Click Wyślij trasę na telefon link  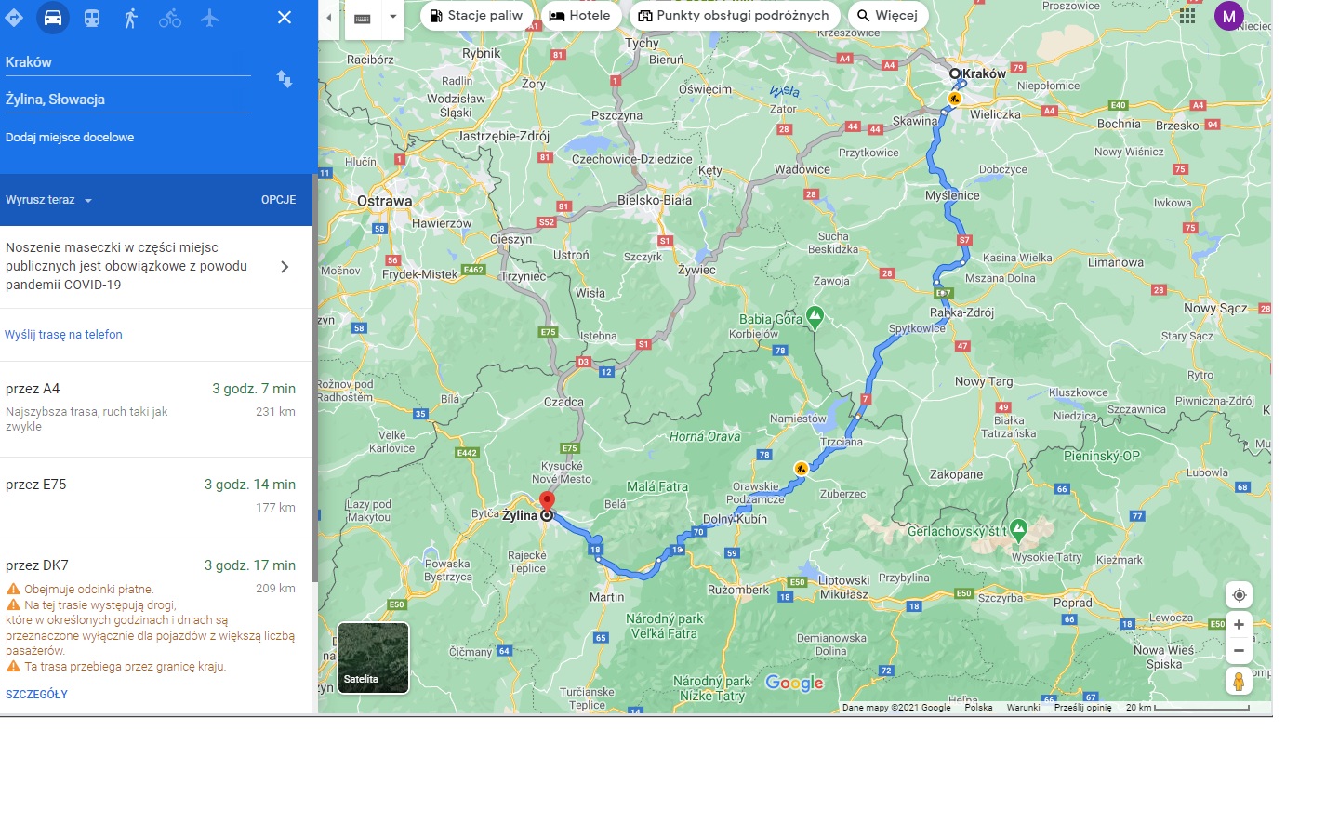63,335
